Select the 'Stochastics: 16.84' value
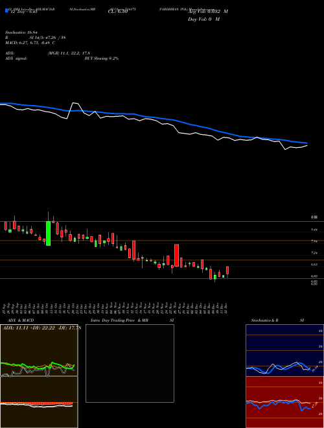Viewport: 324px width, 428px height. point(21,32)
